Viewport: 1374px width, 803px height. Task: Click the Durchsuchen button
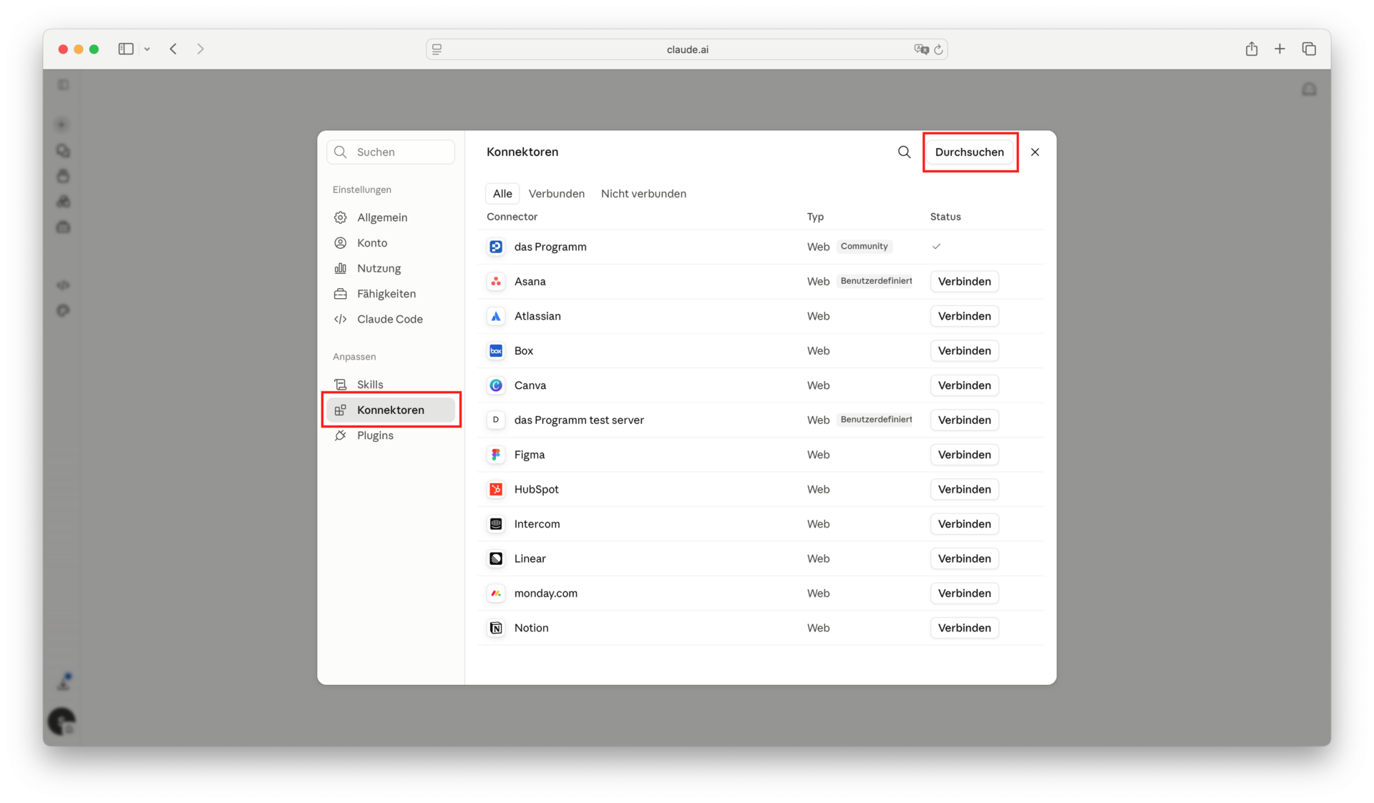point(970,152)
